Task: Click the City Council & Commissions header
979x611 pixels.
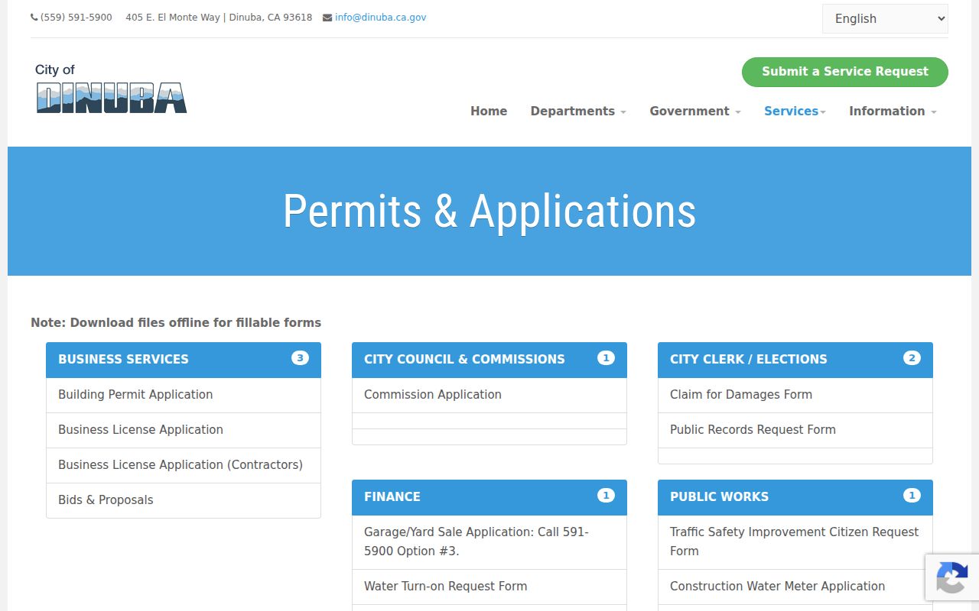Action: pos(489,360)
